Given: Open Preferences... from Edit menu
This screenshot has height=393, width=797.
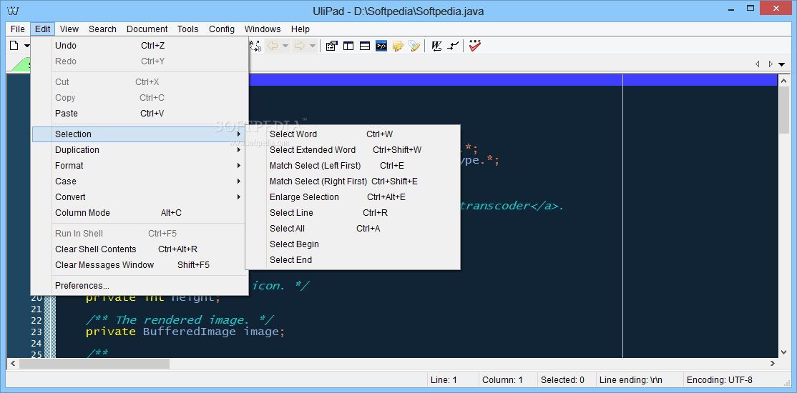Looking at the screenshot, I should pyautogui.click(x=140, y=286).
